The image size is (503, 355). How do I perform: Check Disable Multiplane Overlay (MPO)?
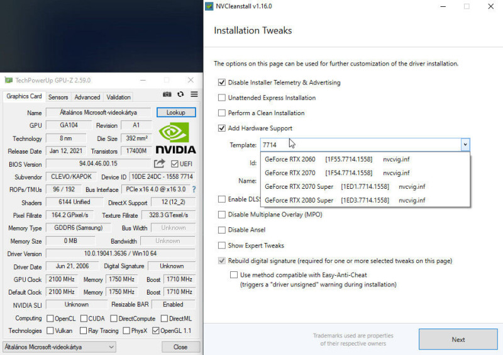pyautogui.click(x=222, y=214)
